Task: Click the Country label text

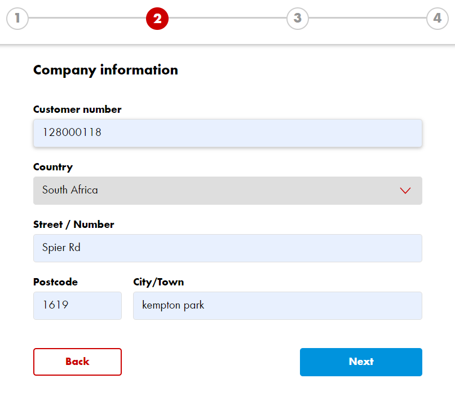Action: coord(53,167)
